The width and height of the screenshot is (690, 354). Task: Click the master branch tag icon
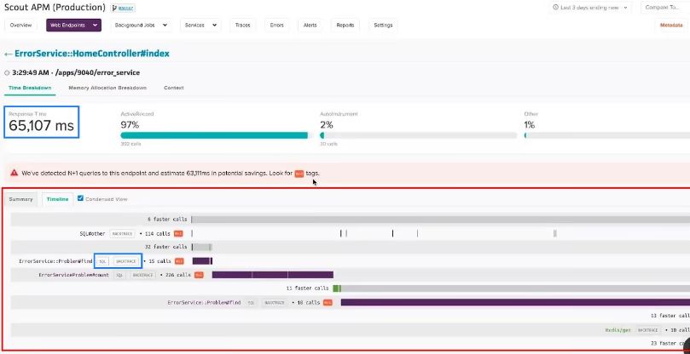pyautogui.click(x=113, y=8)
